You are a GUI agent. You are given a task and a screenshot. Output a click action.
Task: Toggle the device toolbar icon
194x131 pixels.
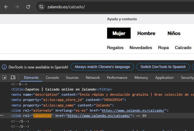(x=13, y=78)
